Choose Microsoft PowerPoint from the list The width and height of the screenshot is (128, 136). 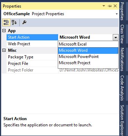(x=88, y=57)
